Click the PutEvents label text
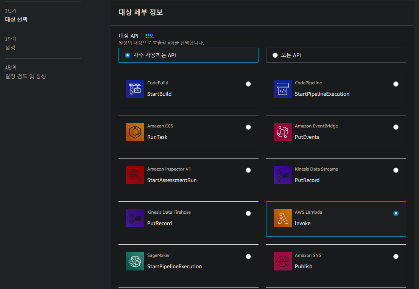 click(307, 137)
